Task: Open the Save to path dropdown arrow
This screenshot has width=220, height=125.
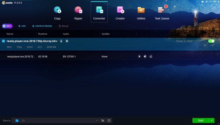Action: [x=97, y=121]
